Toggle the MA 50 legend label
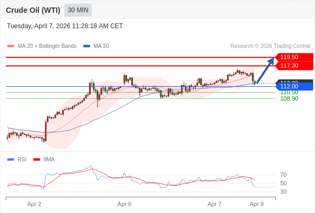 tap(101, 46)
